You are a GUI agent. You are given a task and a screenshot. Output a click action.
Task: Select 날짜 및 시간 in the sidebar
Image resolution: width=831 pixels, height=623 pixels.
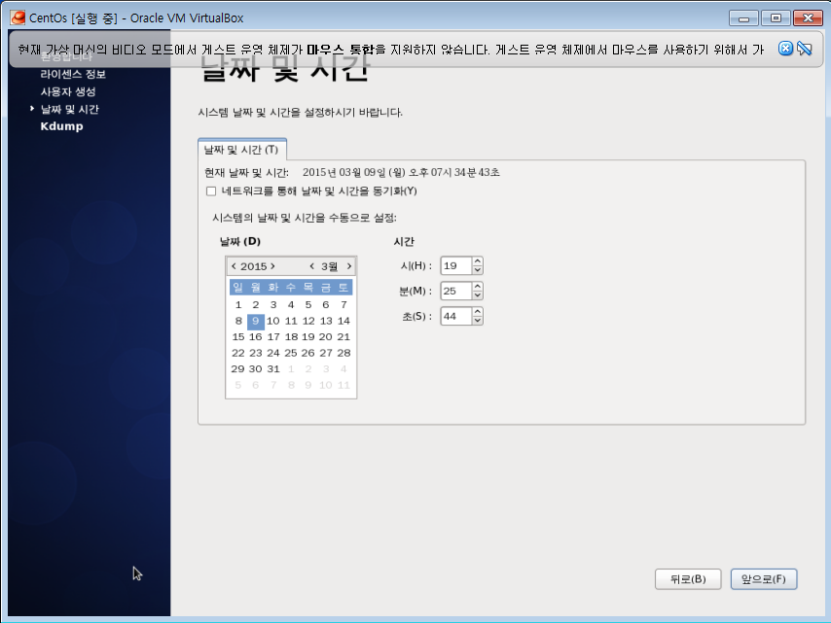point(70,109)
